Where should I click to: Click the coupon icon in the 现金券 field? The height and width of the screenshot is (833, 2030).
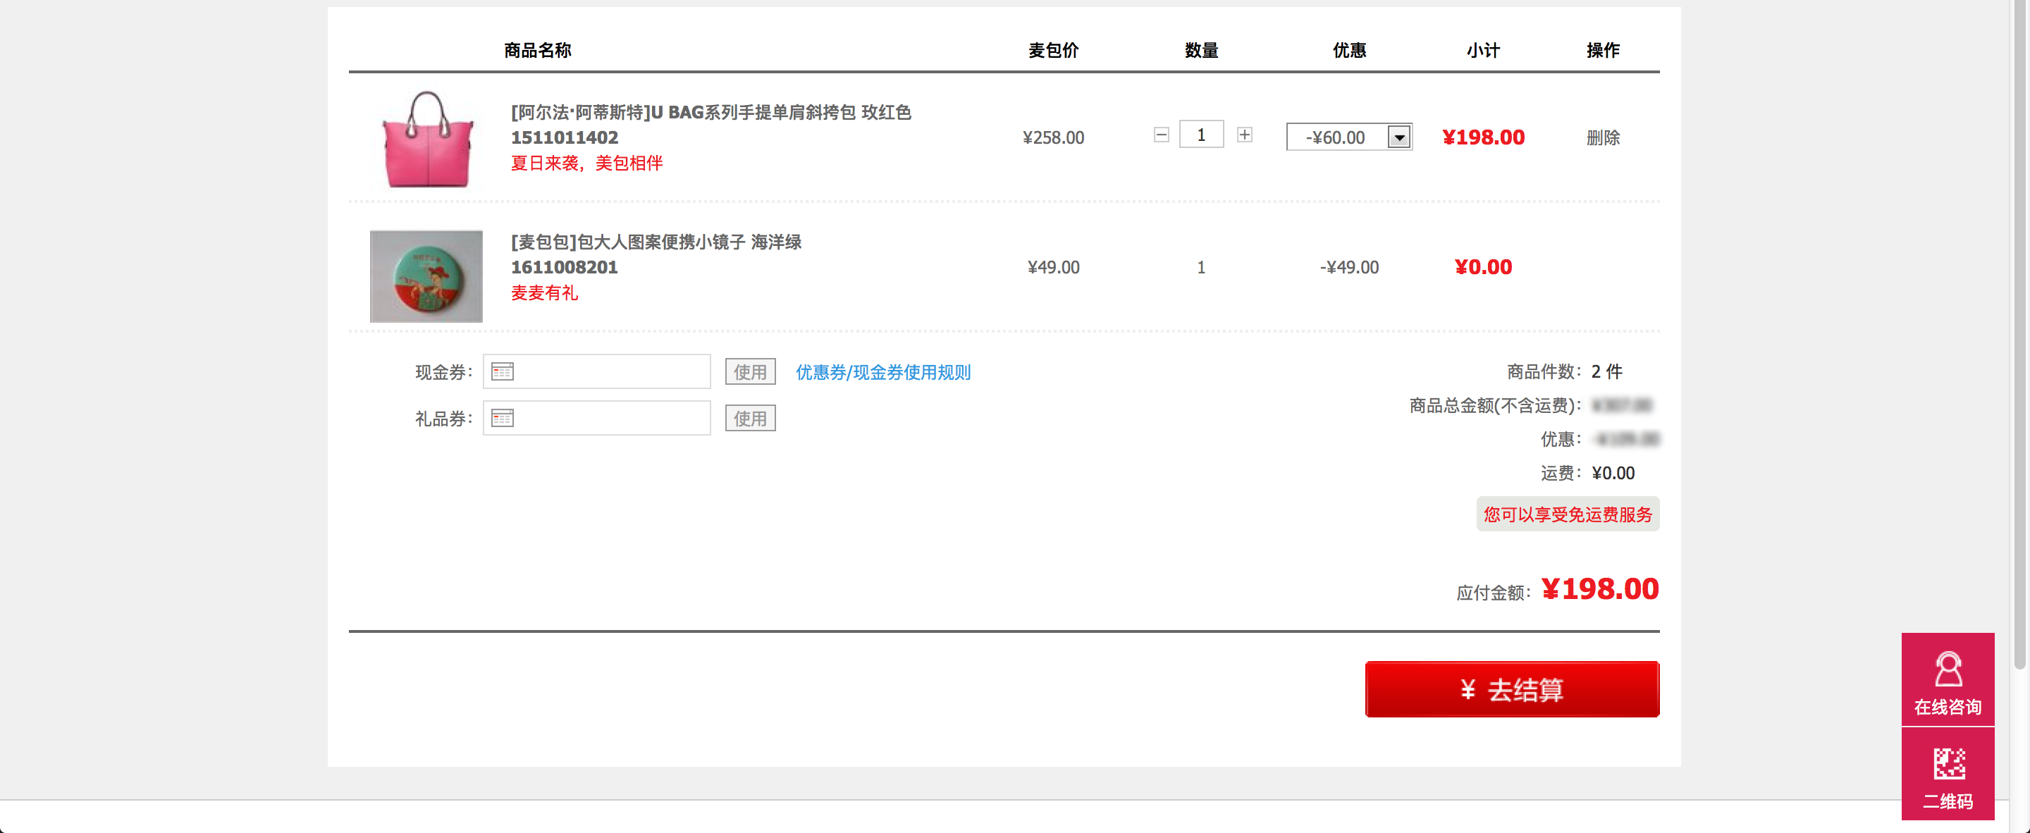[x=502, y=371]
